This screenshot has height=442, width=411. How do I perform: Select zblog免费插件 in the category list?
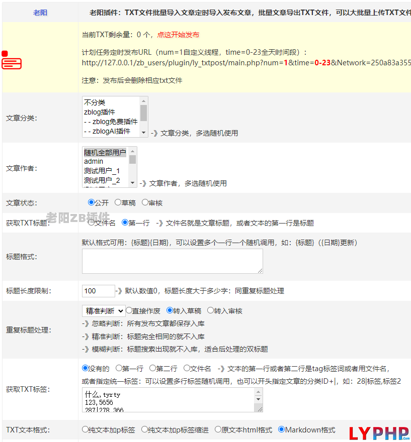(111, 122)
